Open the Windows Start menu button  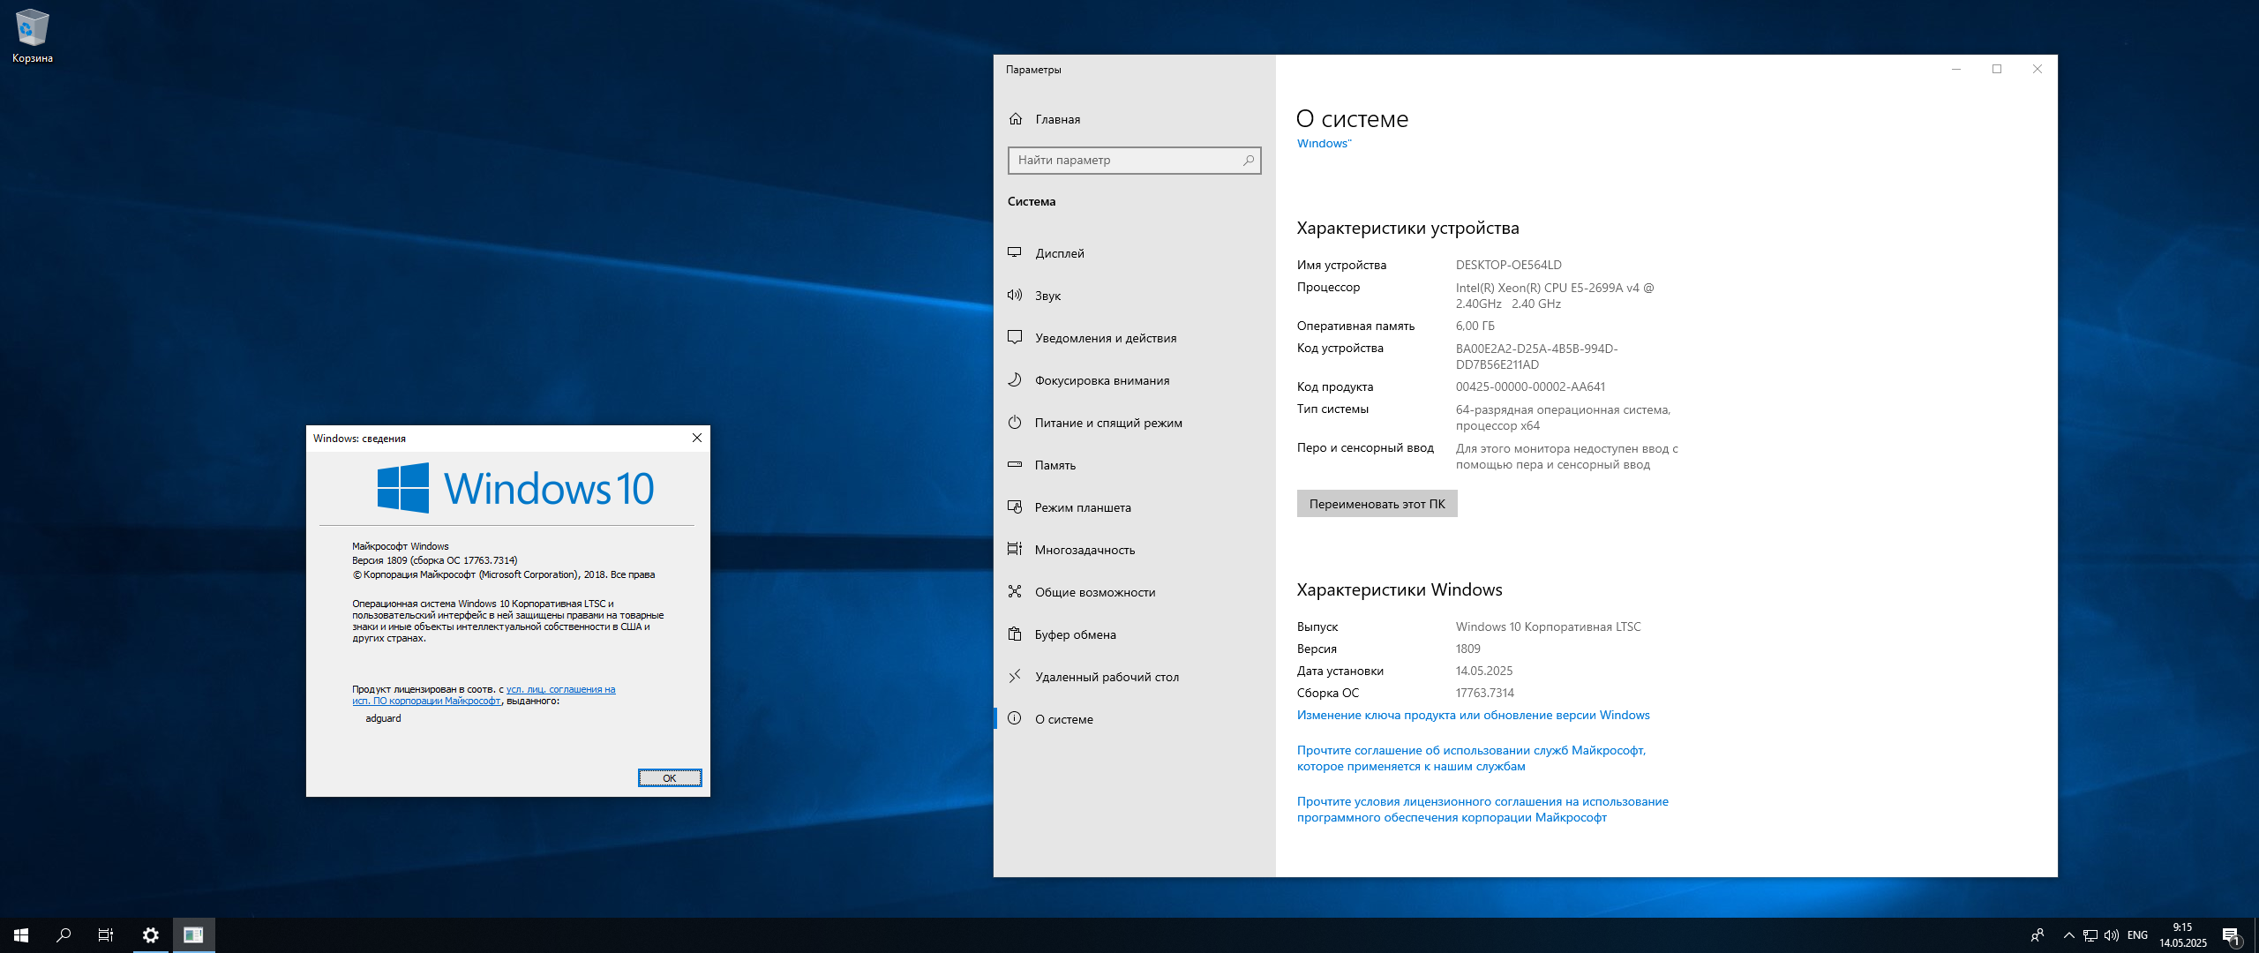click(x=21, y=935)
